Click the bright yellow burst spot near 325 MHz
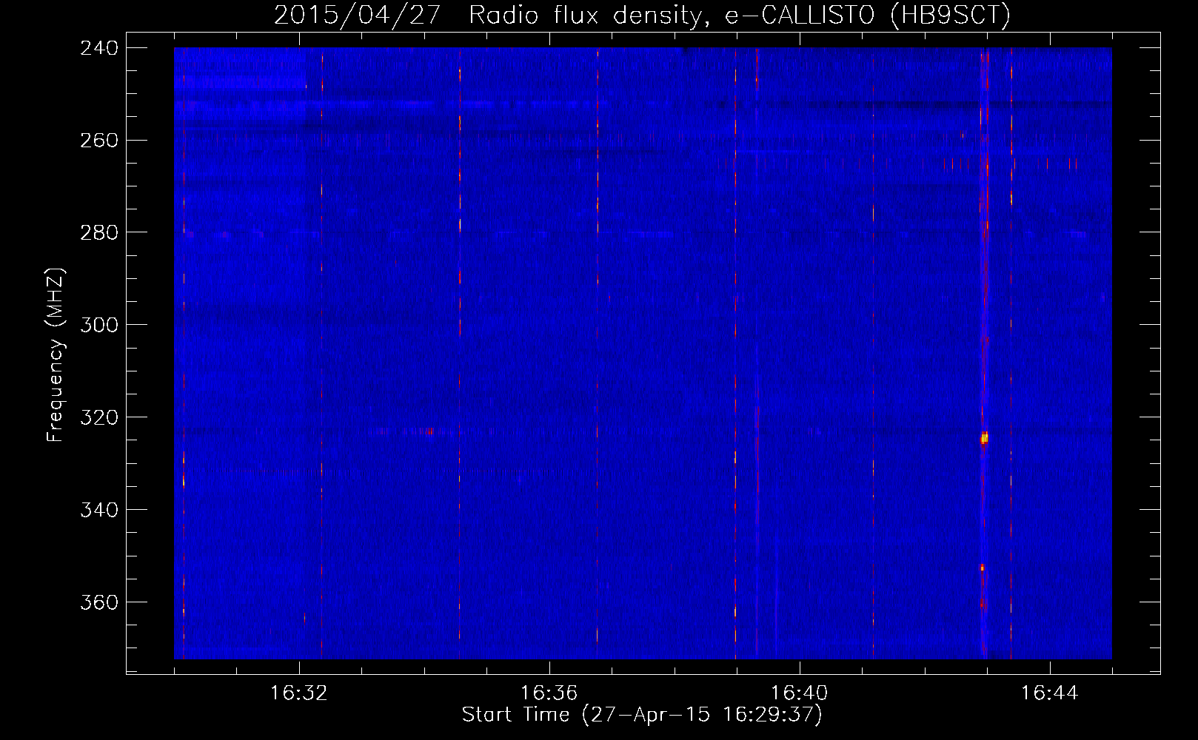Image resolution: width=1198 pixels, height=740 pixels. (984, 438)
